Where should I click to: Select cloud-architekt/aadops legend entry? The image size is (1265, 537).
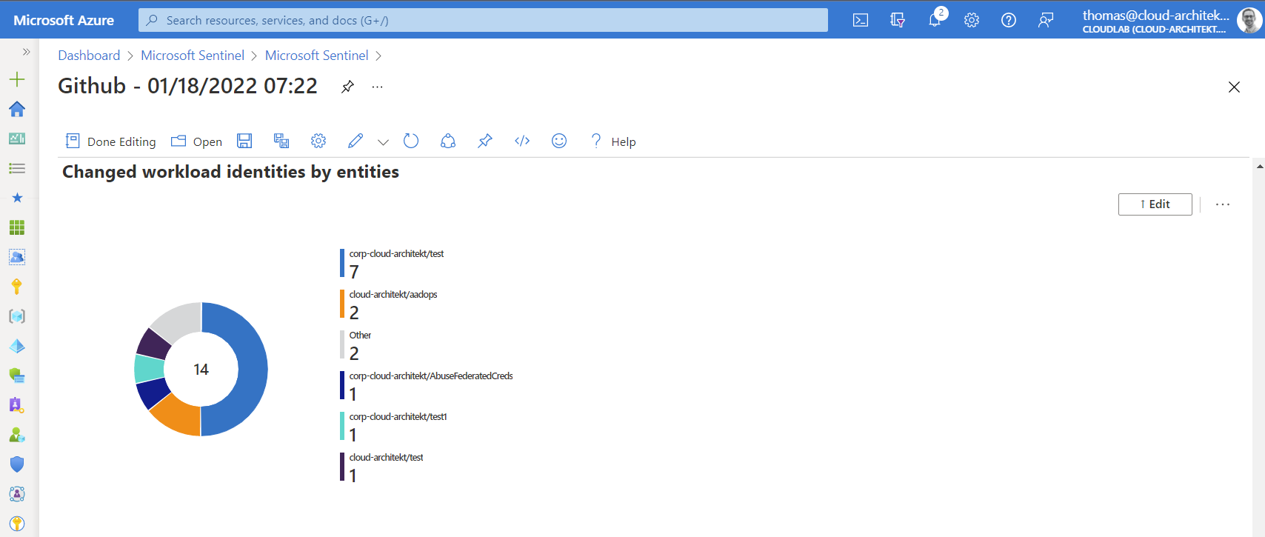point(390,305)
